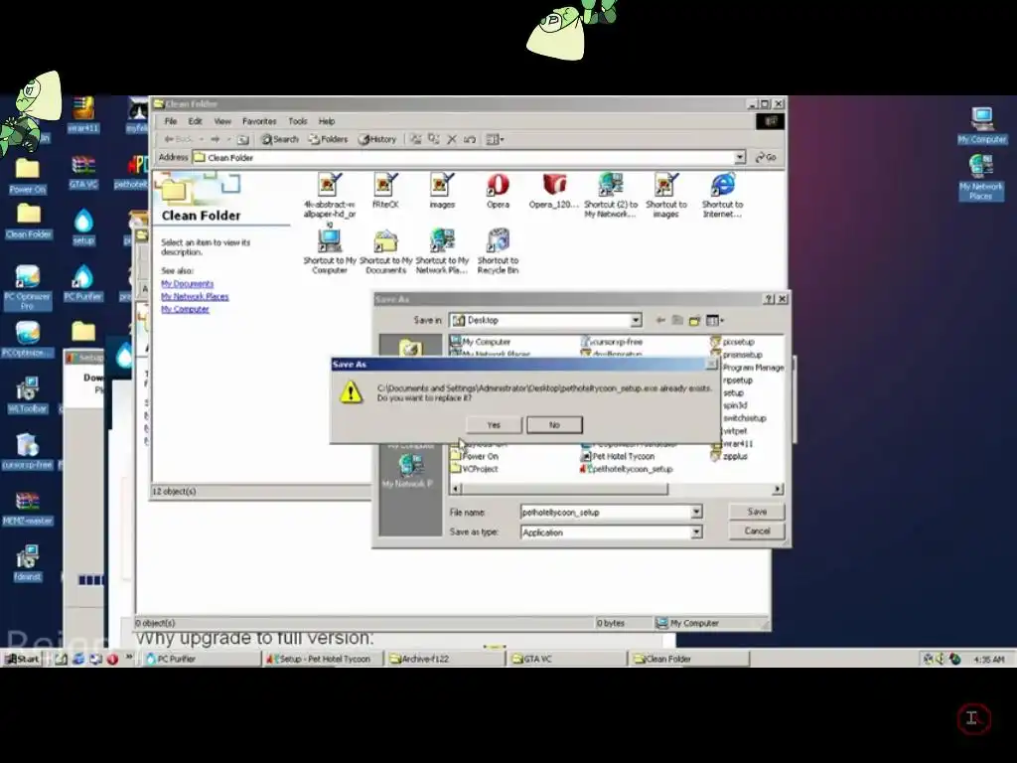This screenshot has height=763, width=1017.
Task: Select zipplus in the file list
Action: (730, 456)
